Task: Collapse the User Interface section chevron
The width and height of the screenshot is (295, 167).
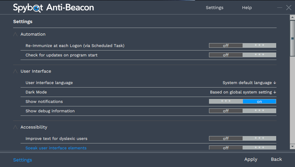Action: [15, 71]
